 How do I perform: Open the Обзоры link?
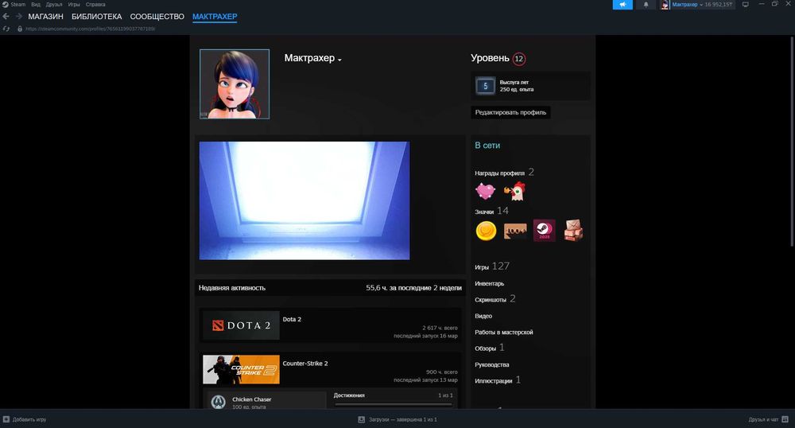[x=489, y=348]
